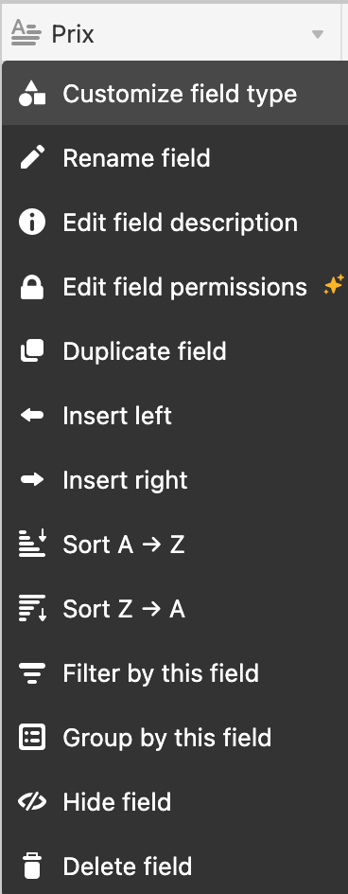The height and width of the screenshot is (894, 348).
Task: Click the sparkle premium badge icon
Action: tap(334, 284)
